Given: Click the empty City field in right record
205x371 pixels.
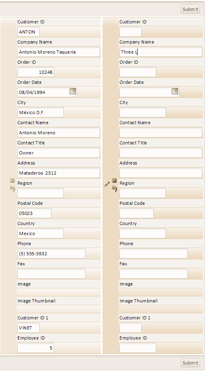Looking at the screenshot, I should [x=142, y=113].
